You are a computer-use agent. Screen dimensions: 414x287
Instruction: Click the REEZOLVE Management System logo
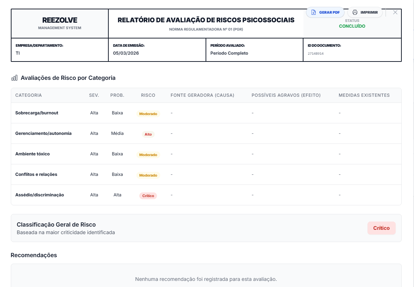coord(60,22)
